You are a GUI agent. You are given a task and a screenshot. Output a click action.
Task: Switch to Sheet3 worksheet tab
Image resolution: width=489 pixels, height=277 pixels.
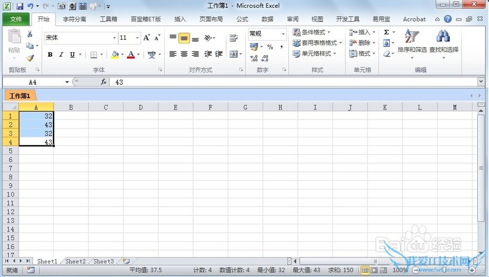click(x=104, y=261)
